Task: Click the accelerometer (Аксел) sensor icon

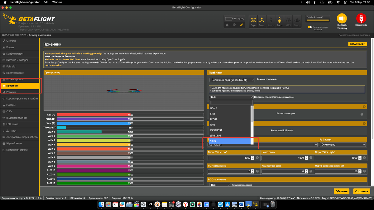Action: pyautogui.click(x=262, y=21)
